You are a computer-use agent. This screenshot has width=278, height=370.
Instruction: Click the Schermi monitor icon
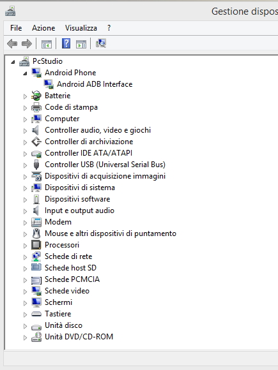point(36,302)
